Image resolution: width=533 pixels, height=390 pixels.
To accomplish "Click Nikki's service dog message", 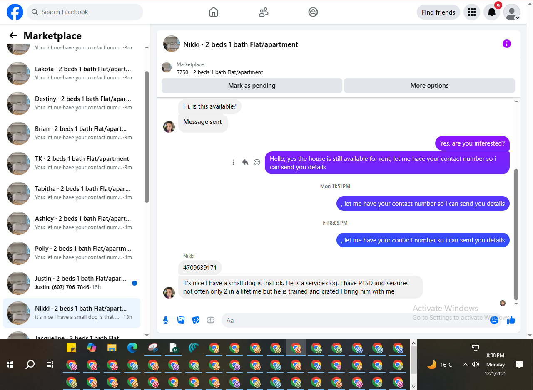I will (x=300, y=287).
